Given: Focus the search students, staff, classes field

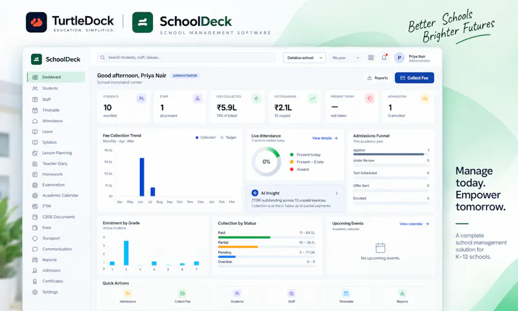Looking at the screenshot, I should point(186,58).
